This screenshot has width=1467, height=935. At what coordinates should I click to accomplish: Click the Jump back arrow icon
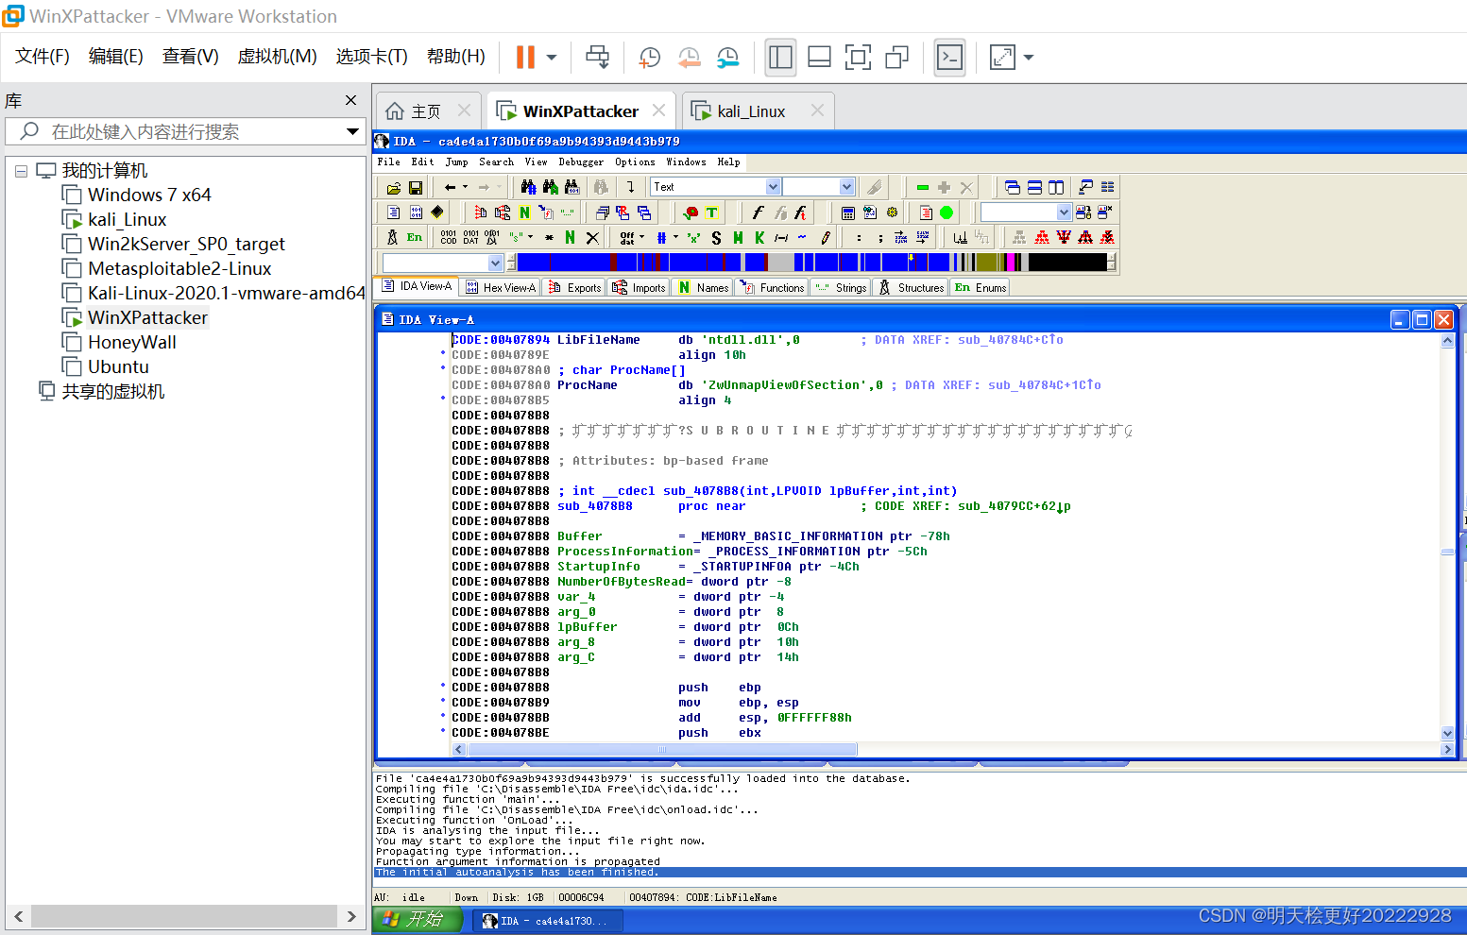451,187
